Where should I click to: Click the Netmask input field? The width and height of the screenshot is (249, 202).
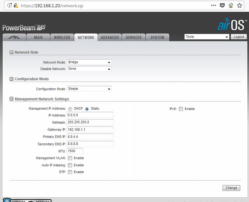pyautogui.click(x=90, y=122)
